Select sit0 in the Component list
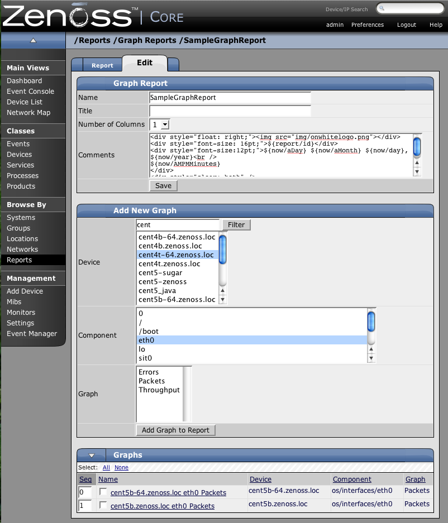The width and height of the screenshot is (448, 523). click(x=252, y=358)
